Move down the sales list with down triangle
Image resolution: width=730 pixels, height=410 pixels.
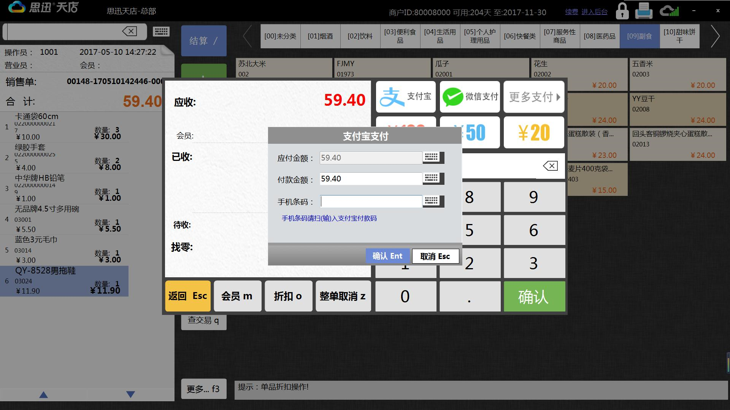[x=130, y=394]
